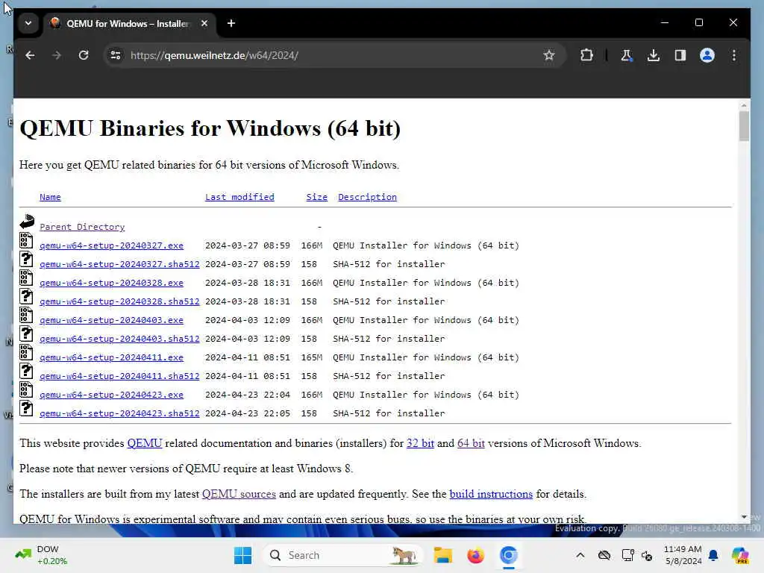Open the 64 bit binaries link
This screenshot has width=764, height=573.
(471, 443)
